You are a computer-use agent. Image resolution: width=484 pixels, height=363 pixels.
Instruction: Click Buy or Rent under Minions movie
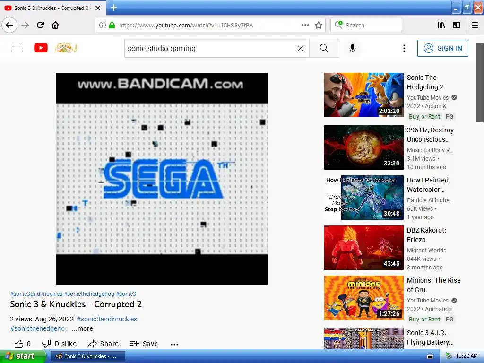tap(424, 319)
